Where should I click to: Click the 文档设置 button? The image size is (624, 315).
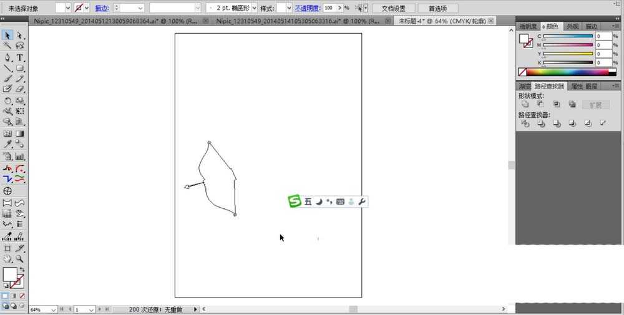(x=393, y=8)
